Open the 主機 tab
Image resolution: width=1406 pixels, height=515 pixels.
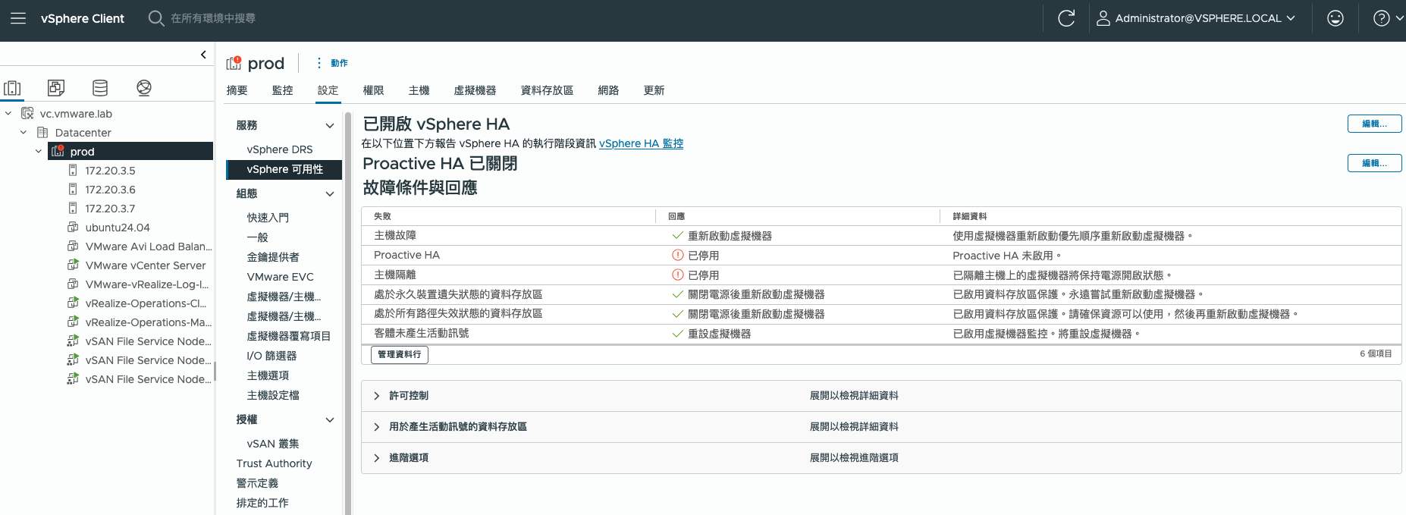419,90
